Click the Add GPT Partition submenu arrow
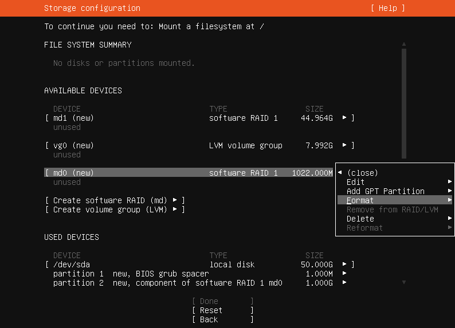Viewport: 455px width, 328px height. (x=449, y=191)
